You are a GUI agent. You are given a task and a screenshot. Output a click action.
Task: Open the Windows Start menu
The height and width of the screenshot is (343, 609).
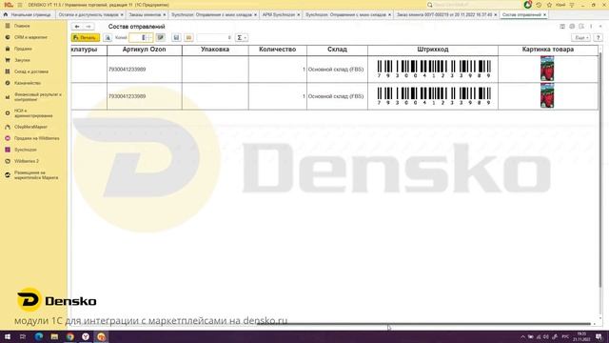click(x=7, y=336)
